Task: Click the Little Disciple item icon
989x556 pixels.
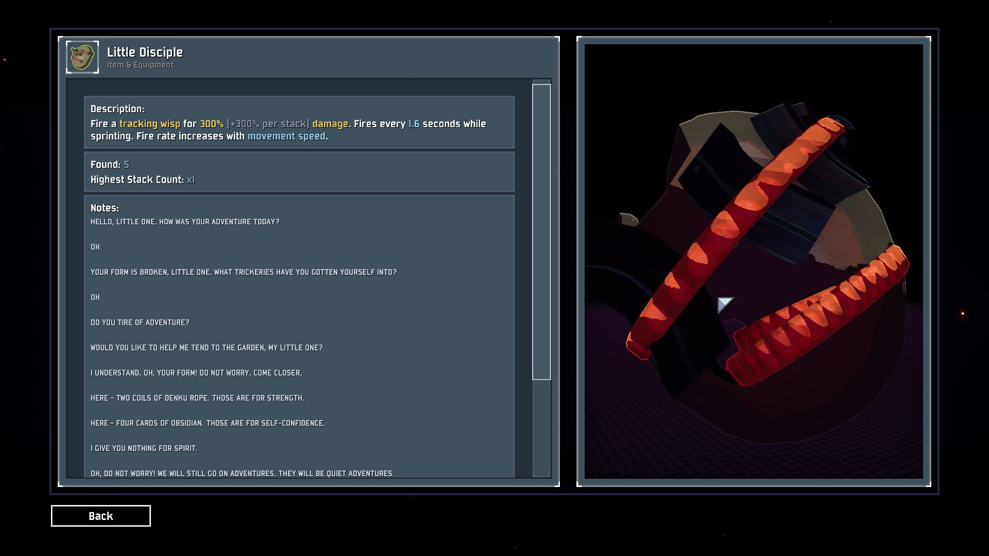Action: point(82,57)
